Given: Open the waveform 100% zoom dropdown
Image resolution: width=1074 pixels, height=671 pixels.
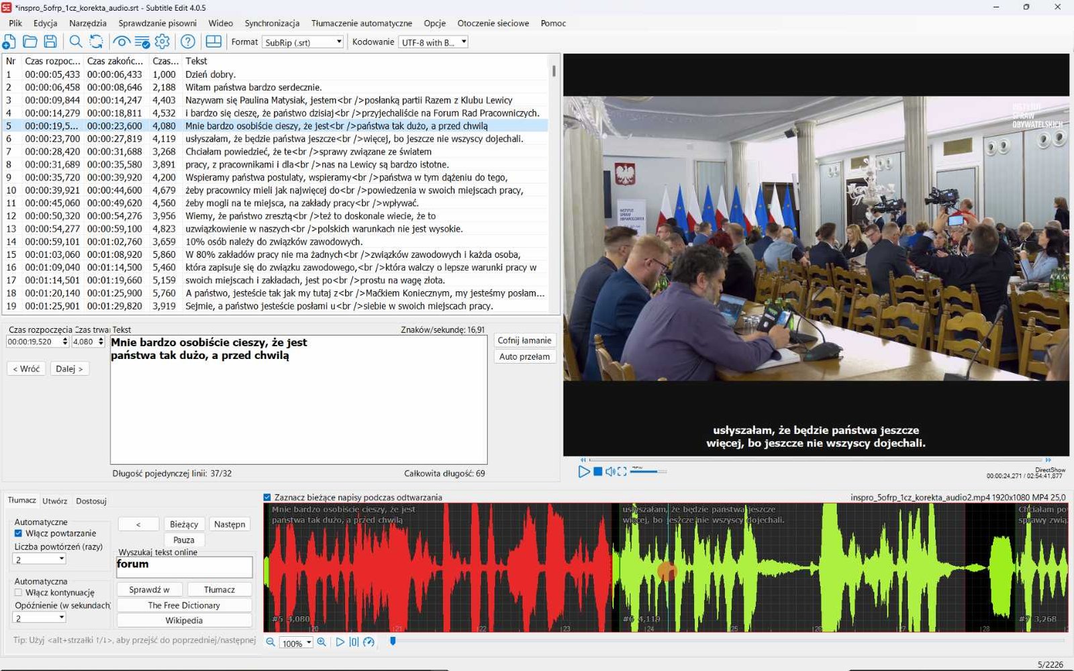Looking at the screenshot, I should [x=297, y=643].
